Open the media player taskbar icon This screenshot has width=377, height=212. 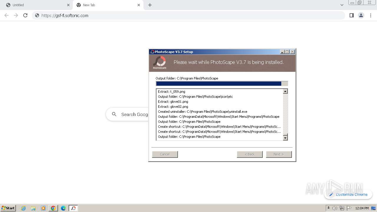pos(43,208)
